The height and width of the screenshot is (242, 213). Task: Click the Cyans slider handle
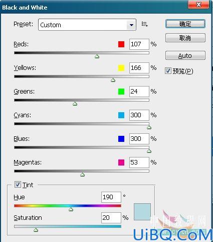[x=149, y=127]
